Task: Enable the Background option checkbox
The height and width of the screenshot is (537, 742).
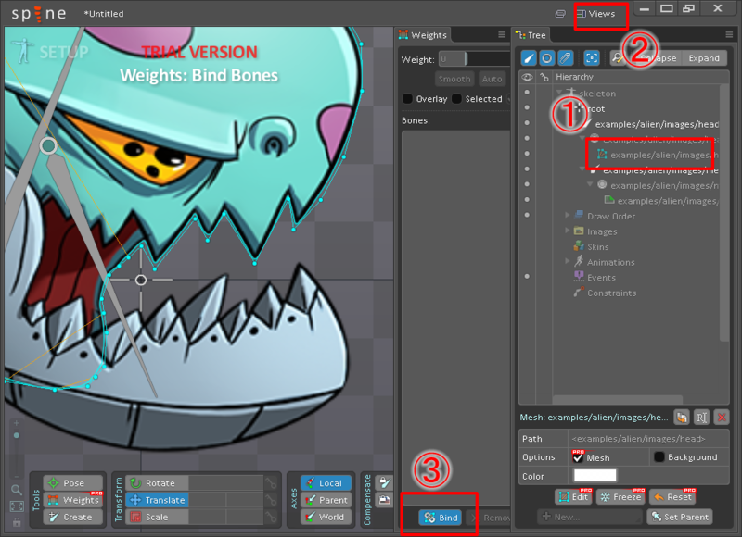Action: coord(659,456)
